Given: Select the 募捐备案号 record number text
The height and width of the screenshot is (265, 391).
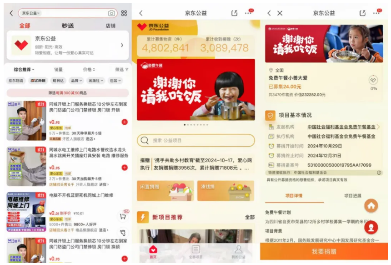Looking at the screenshot, I should coord(339,165).
